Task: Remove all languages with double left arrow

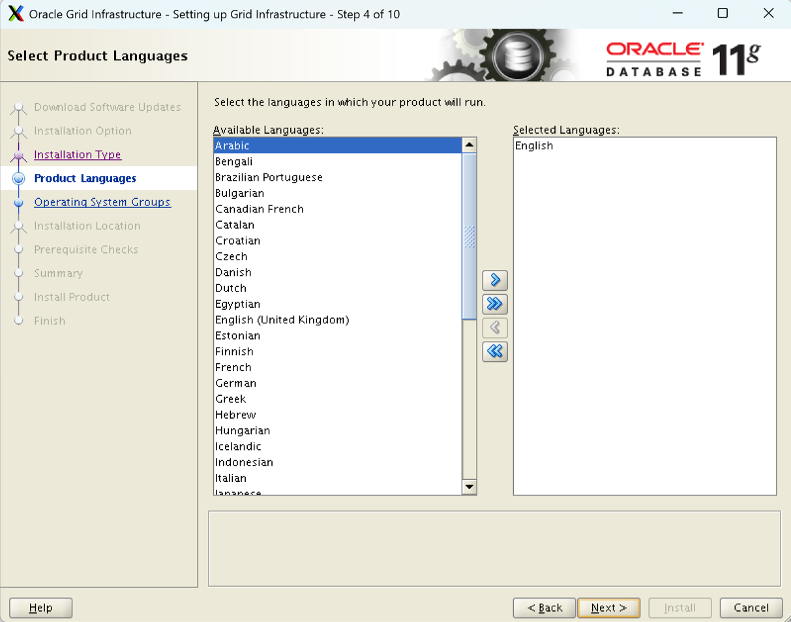Action: point(495,351)
